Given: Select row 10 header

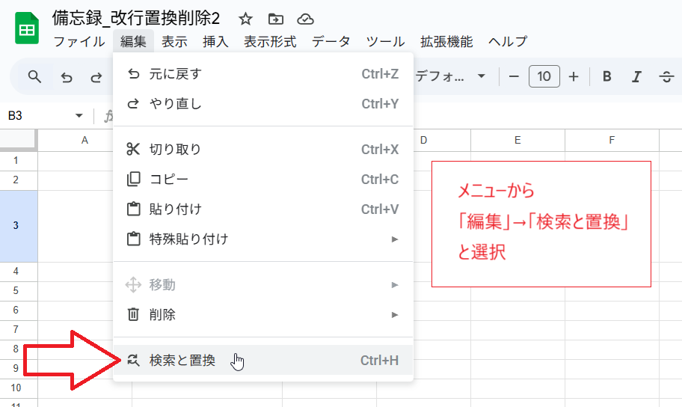Looking at the screenshot, I should coord(19,388).
